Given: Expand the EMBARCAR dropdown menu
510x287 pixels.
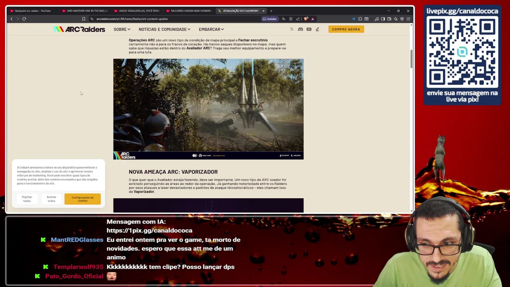Looking at the screenshot, I should click(x=211, y=29).
